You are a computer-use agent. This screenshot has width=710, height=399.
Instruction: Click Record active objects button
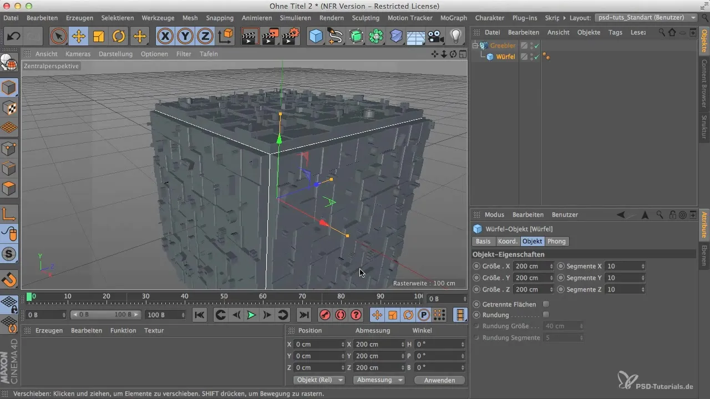coord(325,315)
